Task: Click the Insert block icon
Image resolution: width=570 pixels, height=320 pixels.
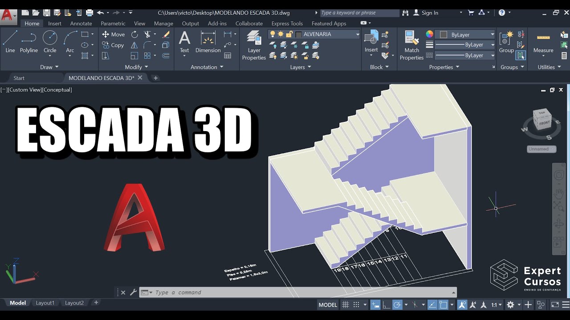Action: pos(371,42)
